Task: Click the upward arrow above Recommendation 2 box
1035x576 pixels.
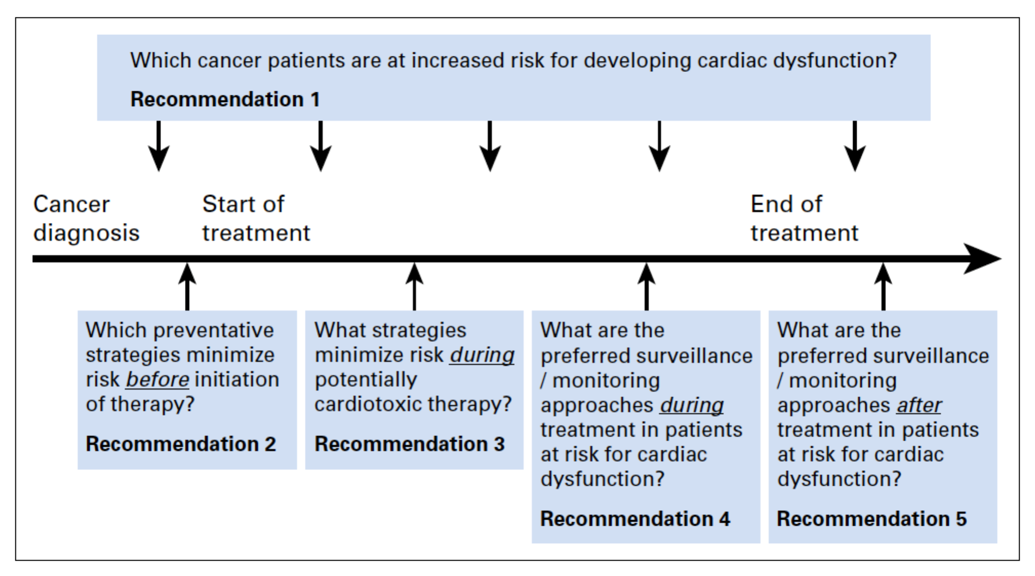Action: [187, 286]
